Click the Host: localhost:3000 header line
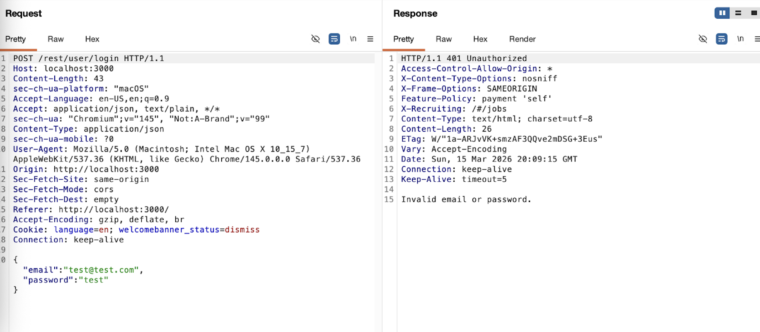This screenshot has width=760, height=332. coord(63,68)
